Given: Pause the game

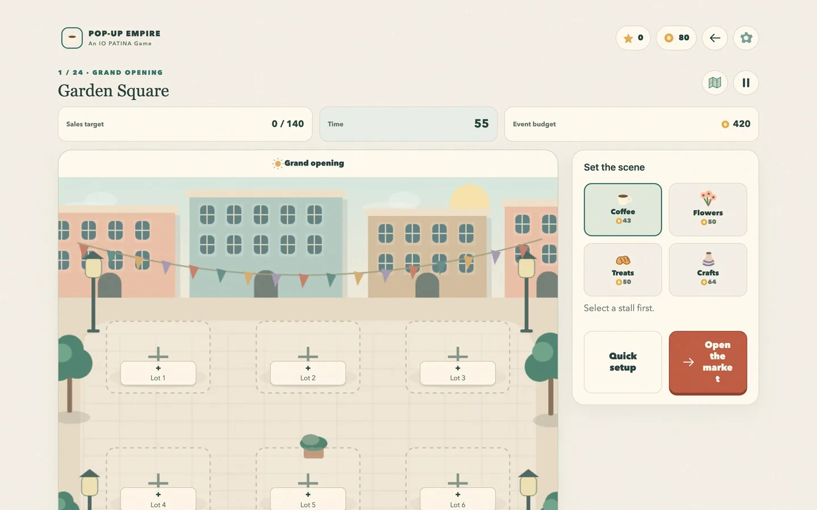Looking at the screenshot, I should (746, 83).
